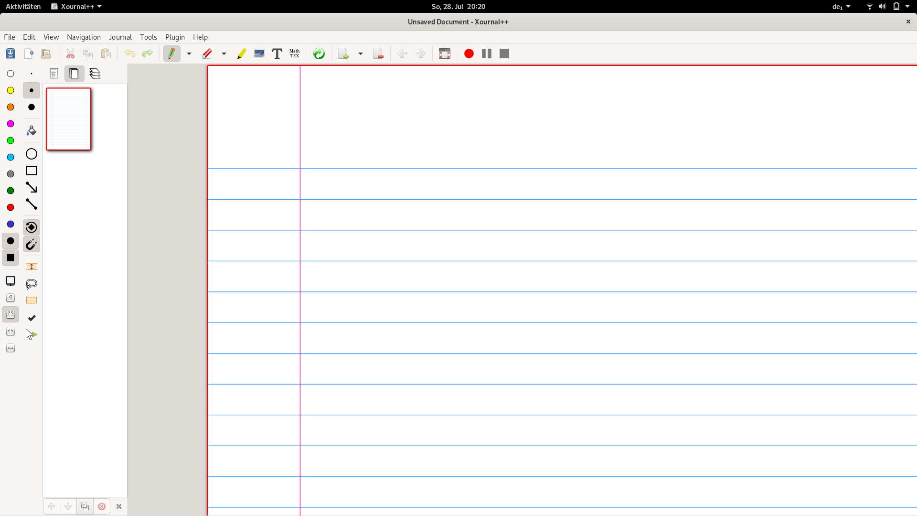Select the vertical space tool
The width and height of the screenshot is (917, 516).
[x=31, y=267]
